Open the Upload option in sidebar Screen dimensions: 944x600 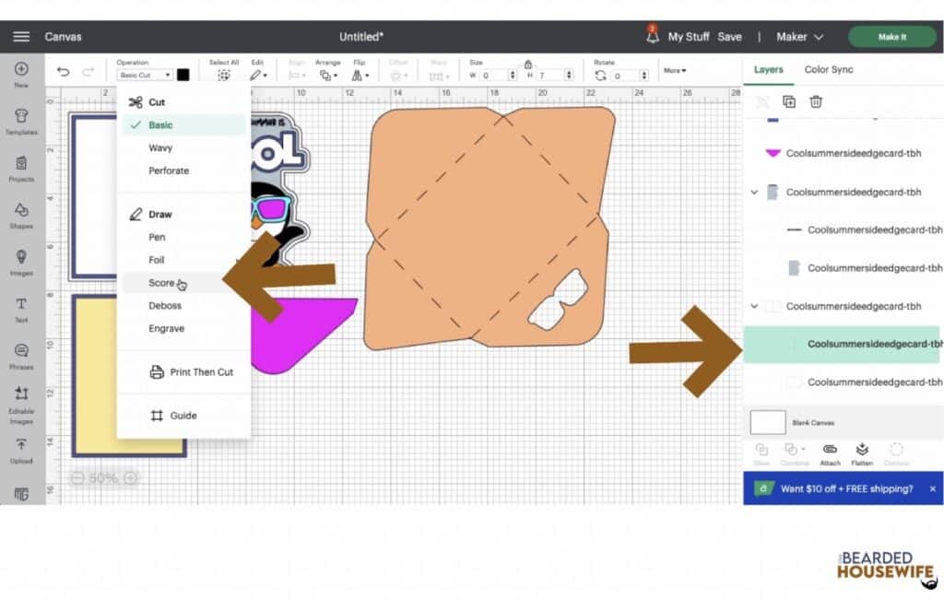point(20,449)
